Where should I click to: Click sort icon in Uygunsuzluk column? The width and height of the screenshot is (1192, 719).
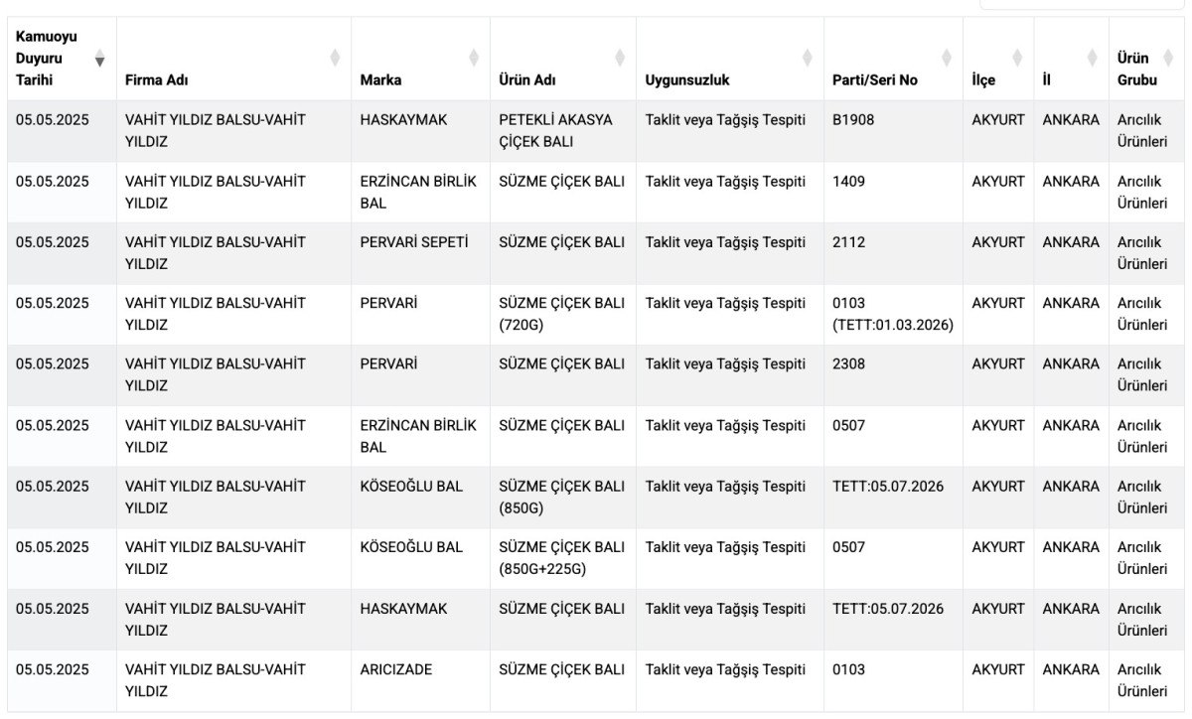(808, 58)
